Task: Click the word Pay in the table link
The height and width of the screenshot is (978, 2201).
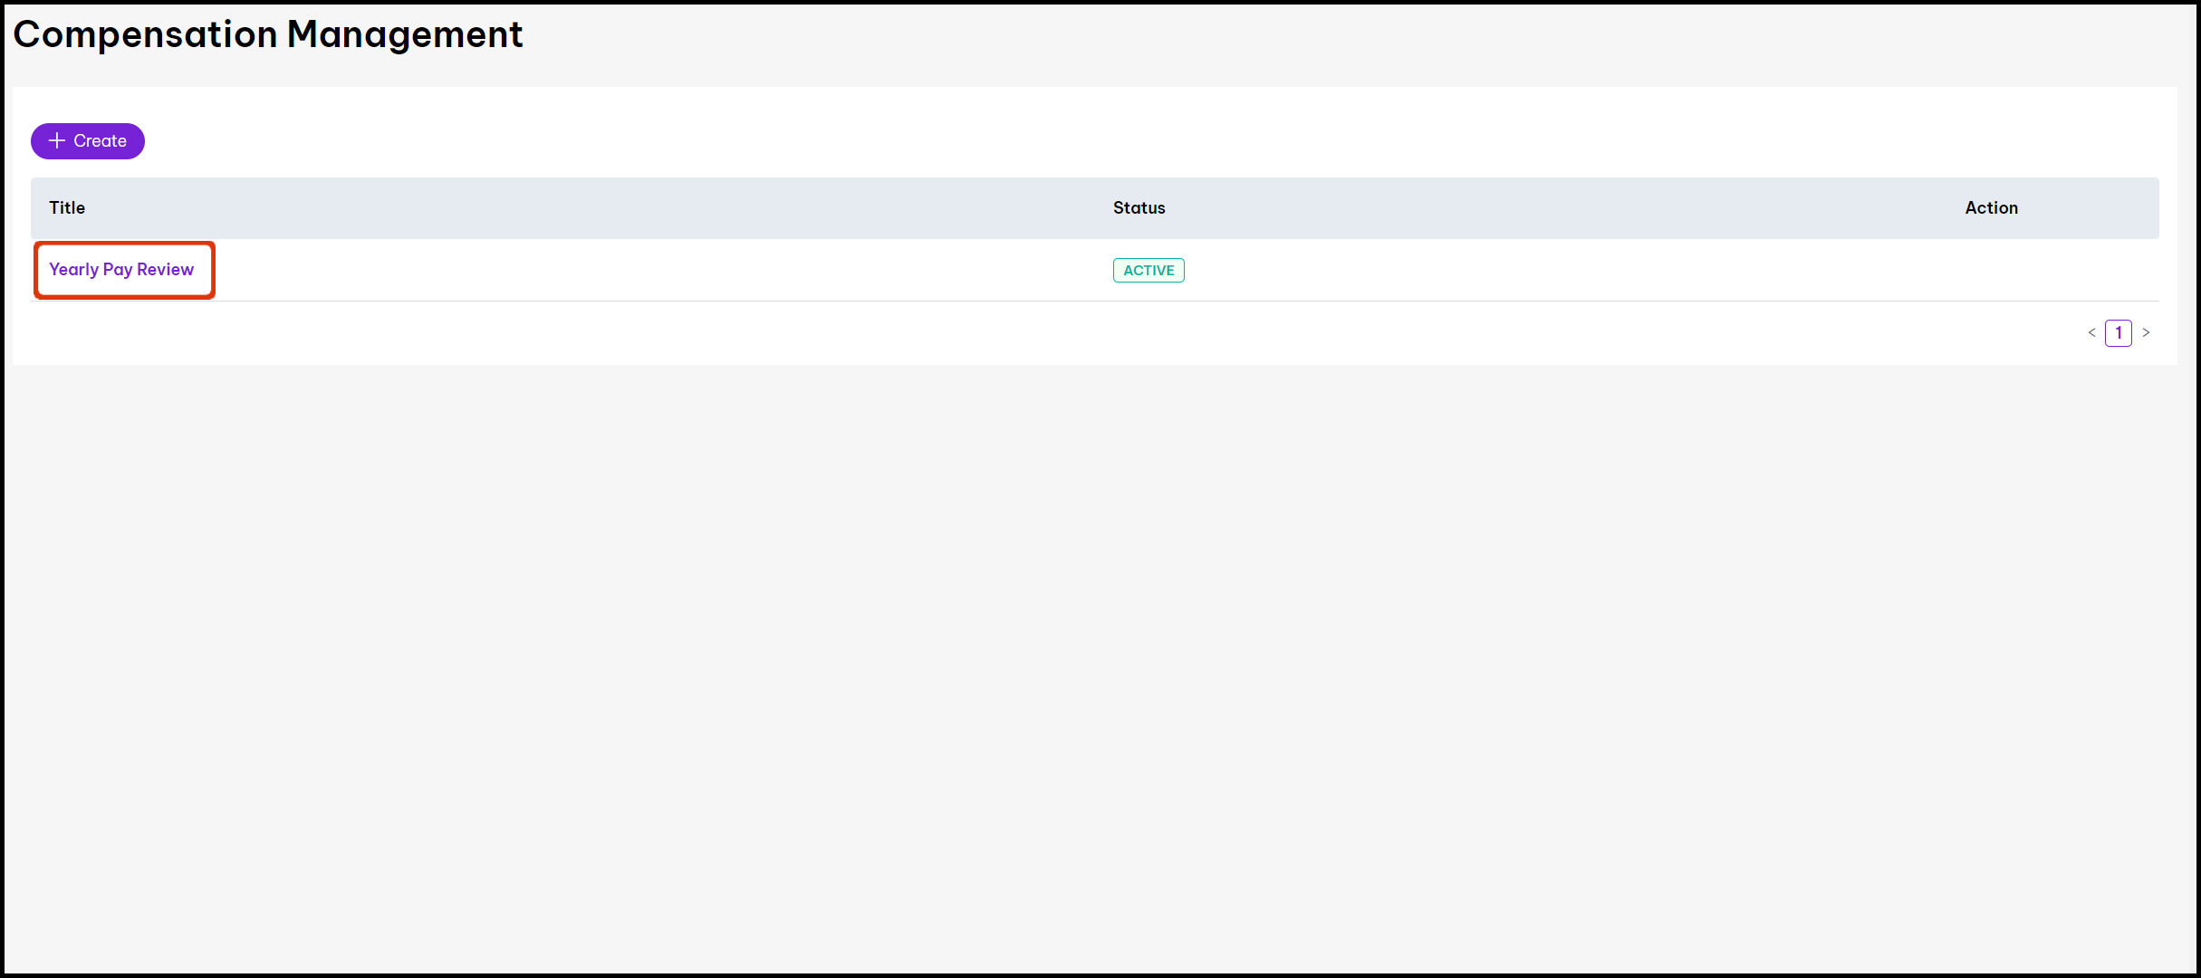Action: coord(118,270)
